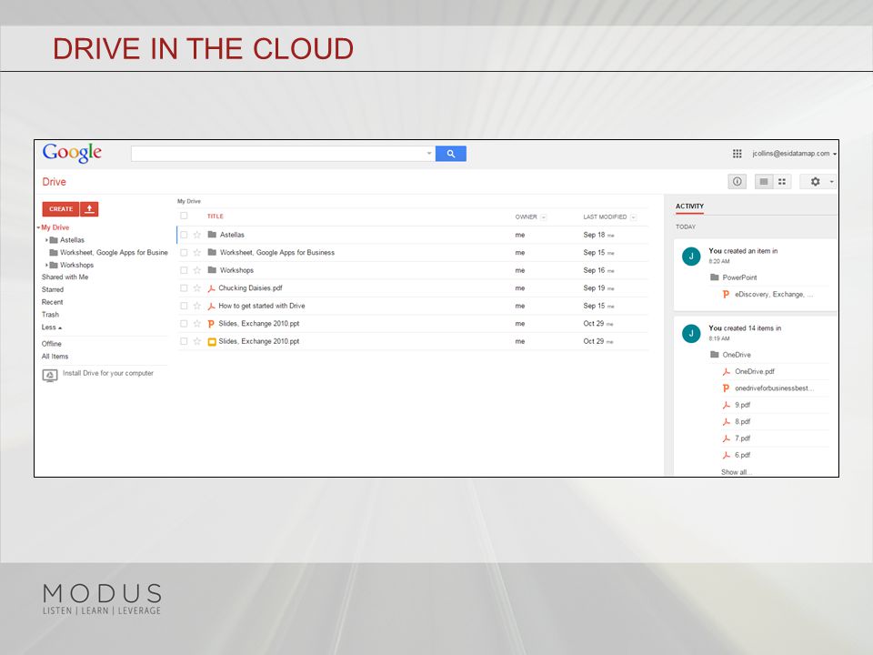The height and width of the screenshot is (655, 873).
Task: Star Chucking Daisies.pdf
Action: [x=197, y=288]
